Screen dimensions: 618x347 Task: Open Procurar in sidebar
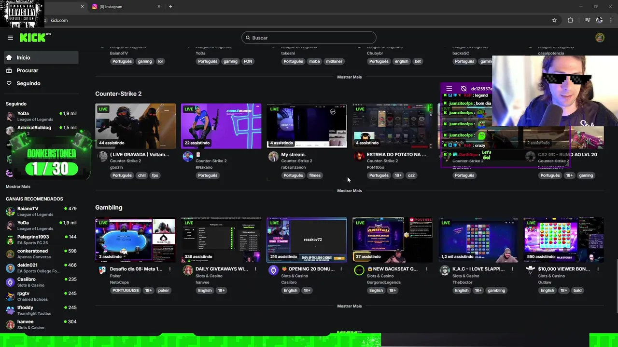(x=41, y=70)
